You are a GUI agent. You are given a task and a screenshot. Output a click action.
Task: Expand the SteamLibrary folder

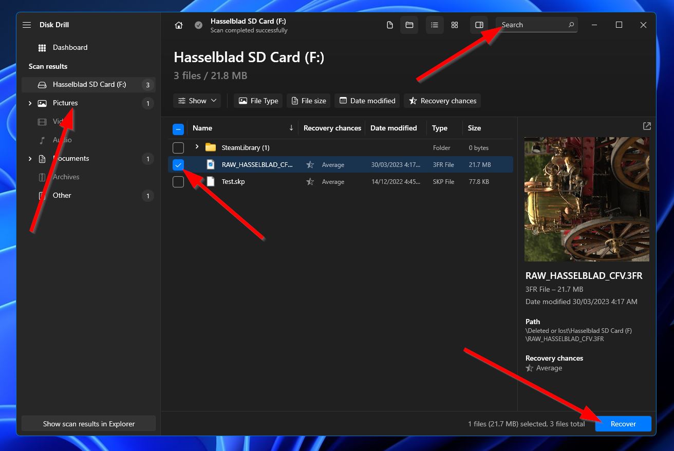click(197, 147)
